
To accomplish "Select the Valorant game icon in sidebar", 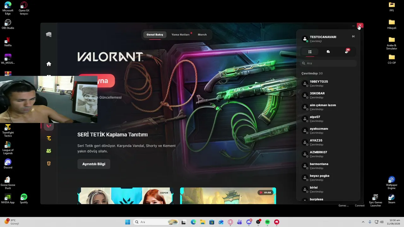I will click(49, 126).
